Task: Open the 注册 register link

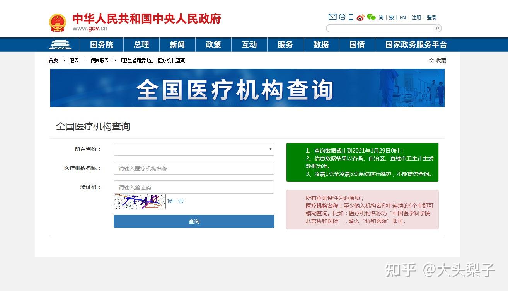Action: coord(416,18)
